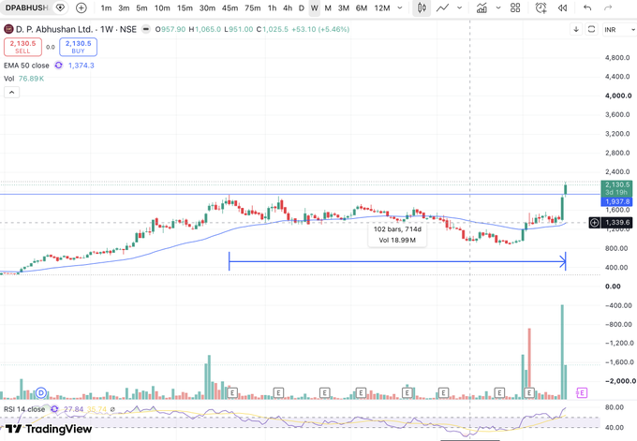Select the EMA 50 close legend

click(x=26, y=66)
